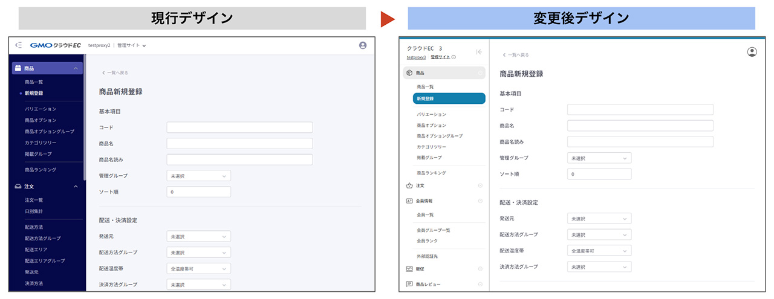Open the user avatar in current design header
Viewport: 774px width, 299px height.
[x=363, y=45]
